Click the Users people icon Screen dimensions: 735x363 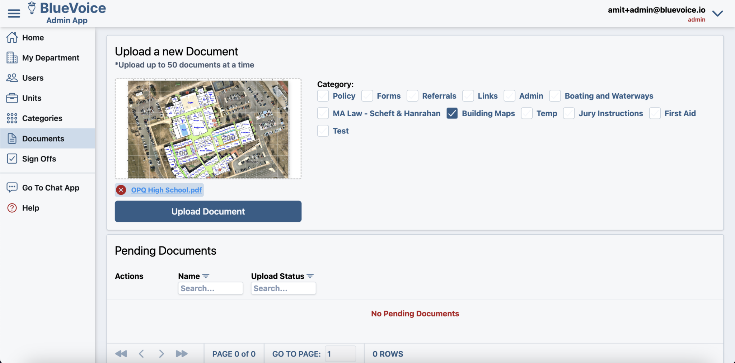[x=12, y=78]
